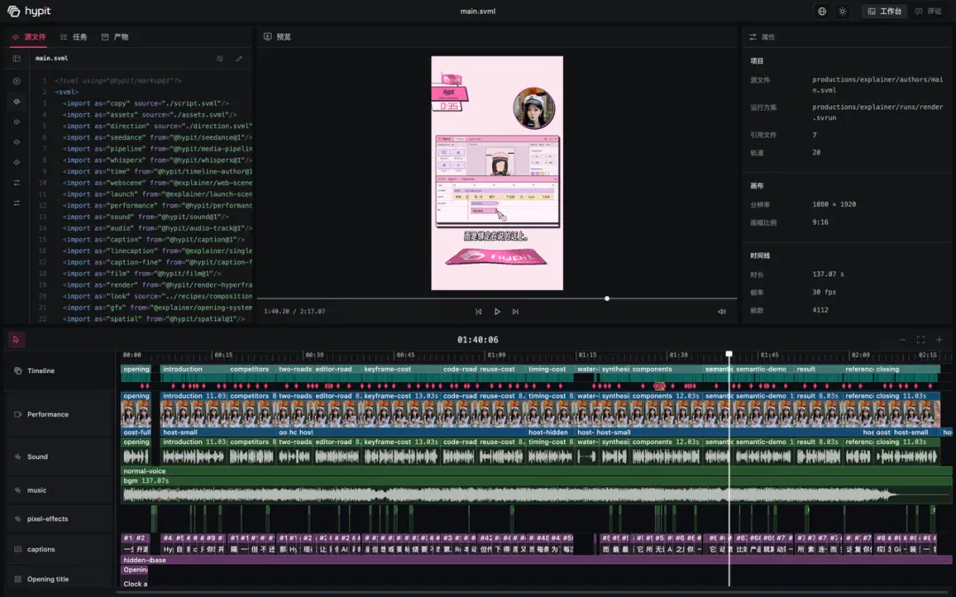Zoom in the timeline with plus icon
This screenshot has height=597, width=956.
pyautogui.click(x=939, y=340)
